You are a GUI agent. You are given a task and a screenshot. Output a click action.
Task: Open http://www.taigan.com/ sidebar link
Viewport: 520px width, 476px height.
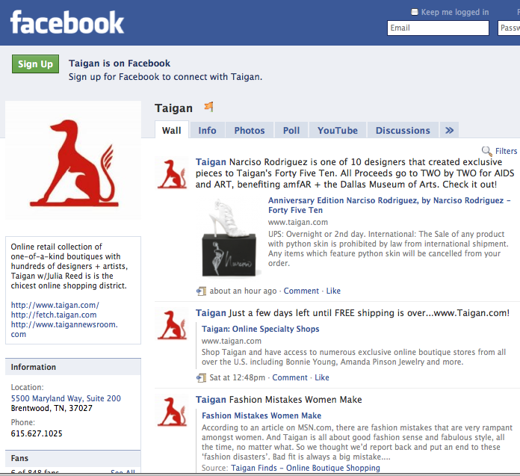[55, 305]
